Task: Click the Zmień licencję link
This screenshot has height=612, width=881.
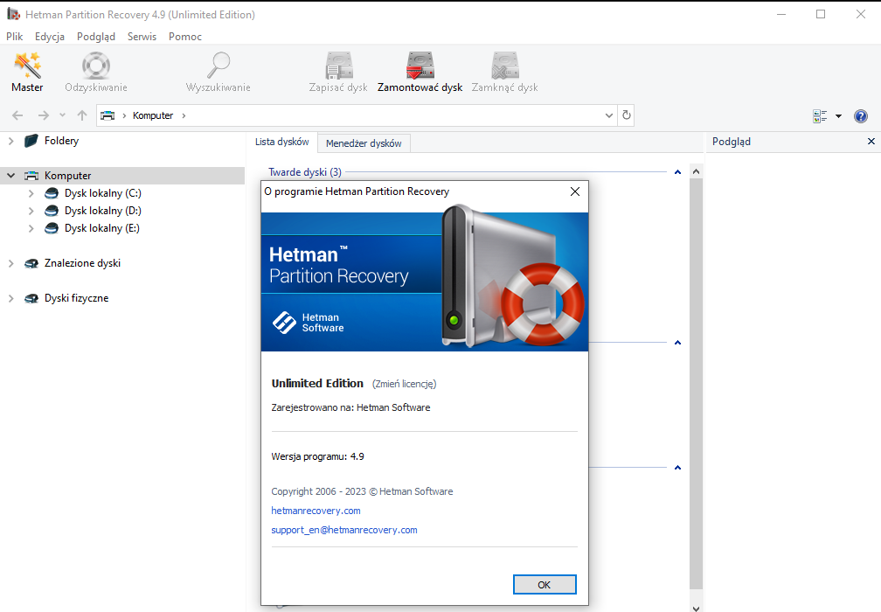Action: 404,384
